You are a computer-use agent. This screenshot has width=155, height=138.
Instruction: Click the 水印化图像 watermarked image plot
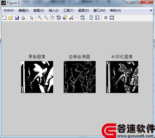pos(122,77)
